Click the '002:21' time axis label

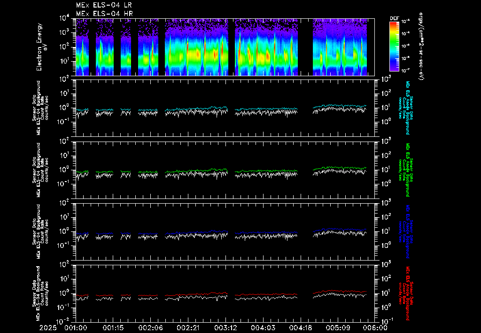coord(188,328)
